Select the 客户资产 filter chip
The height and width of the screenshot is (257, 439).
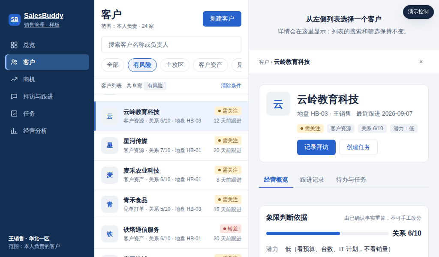(210, 65)
